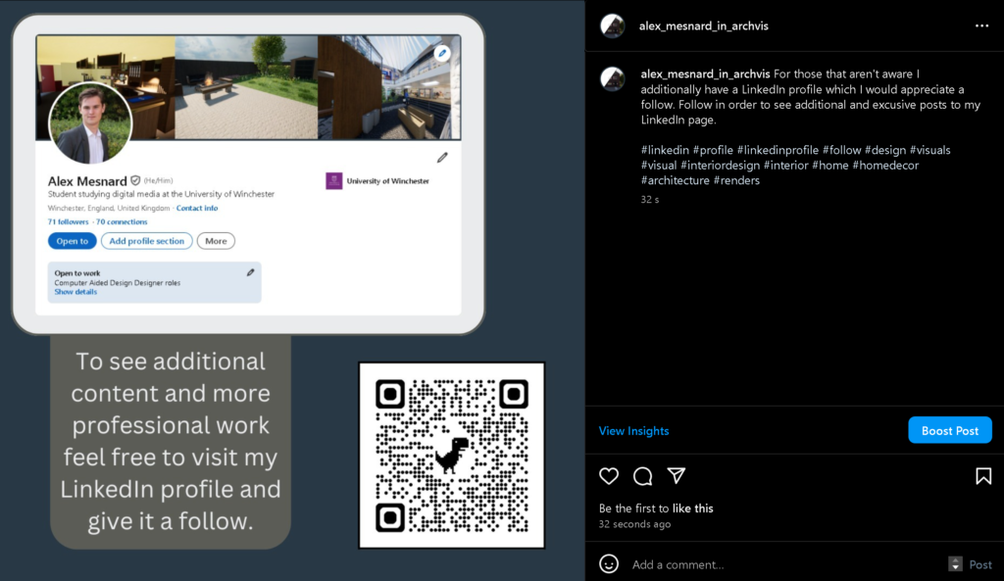Screen dimensions: 1004x581
Task: Click the pencil icon to edit profile intro
Action: [442, 158]
